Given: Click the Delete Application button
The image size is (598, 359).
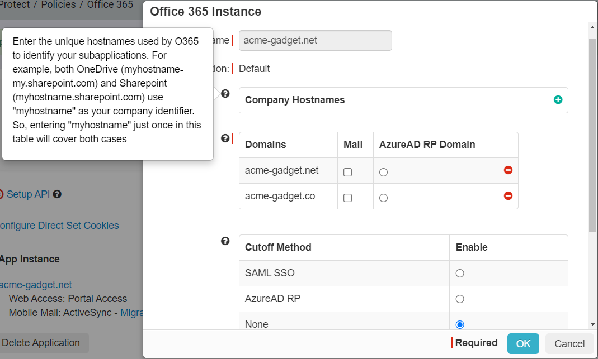Looking at the screenshot, I should (41, 343).
